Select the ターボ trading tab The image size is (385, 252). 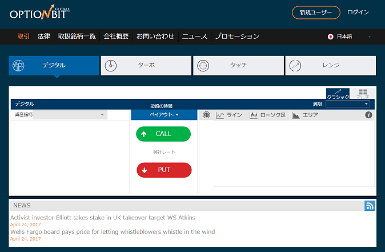coord(146,66)
